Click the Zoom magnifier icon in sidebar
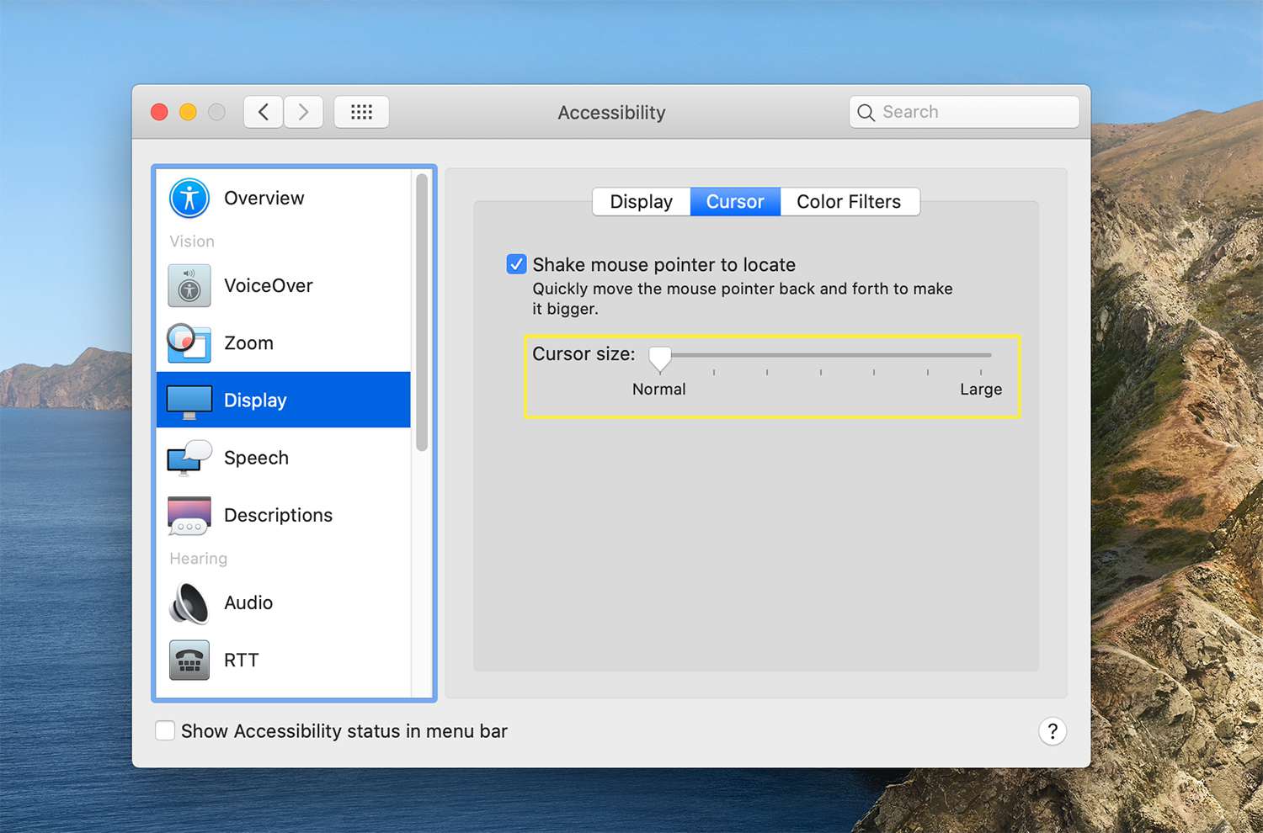1263x833 pixels. [x=189, y=343]
